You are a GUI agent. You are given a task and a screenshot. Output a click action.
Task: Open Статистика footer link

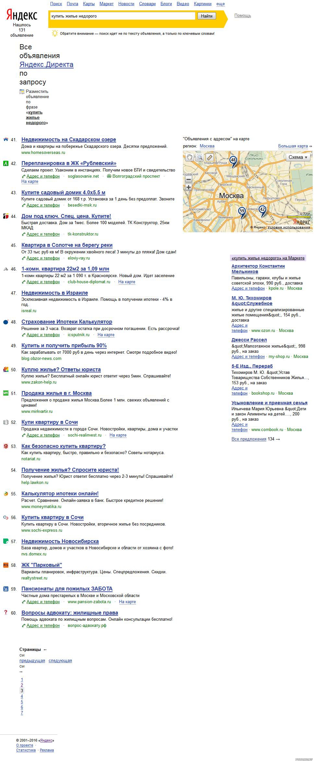26,750
